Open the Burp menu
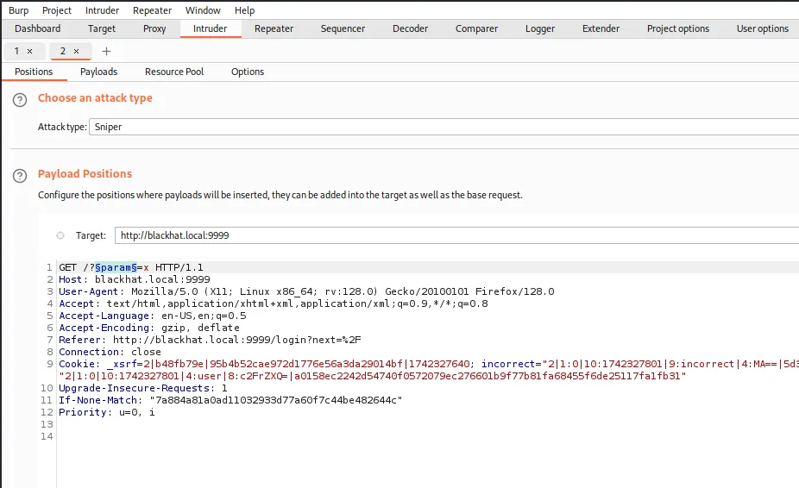Viewport: 799px width, 488px height. point(18,10)
